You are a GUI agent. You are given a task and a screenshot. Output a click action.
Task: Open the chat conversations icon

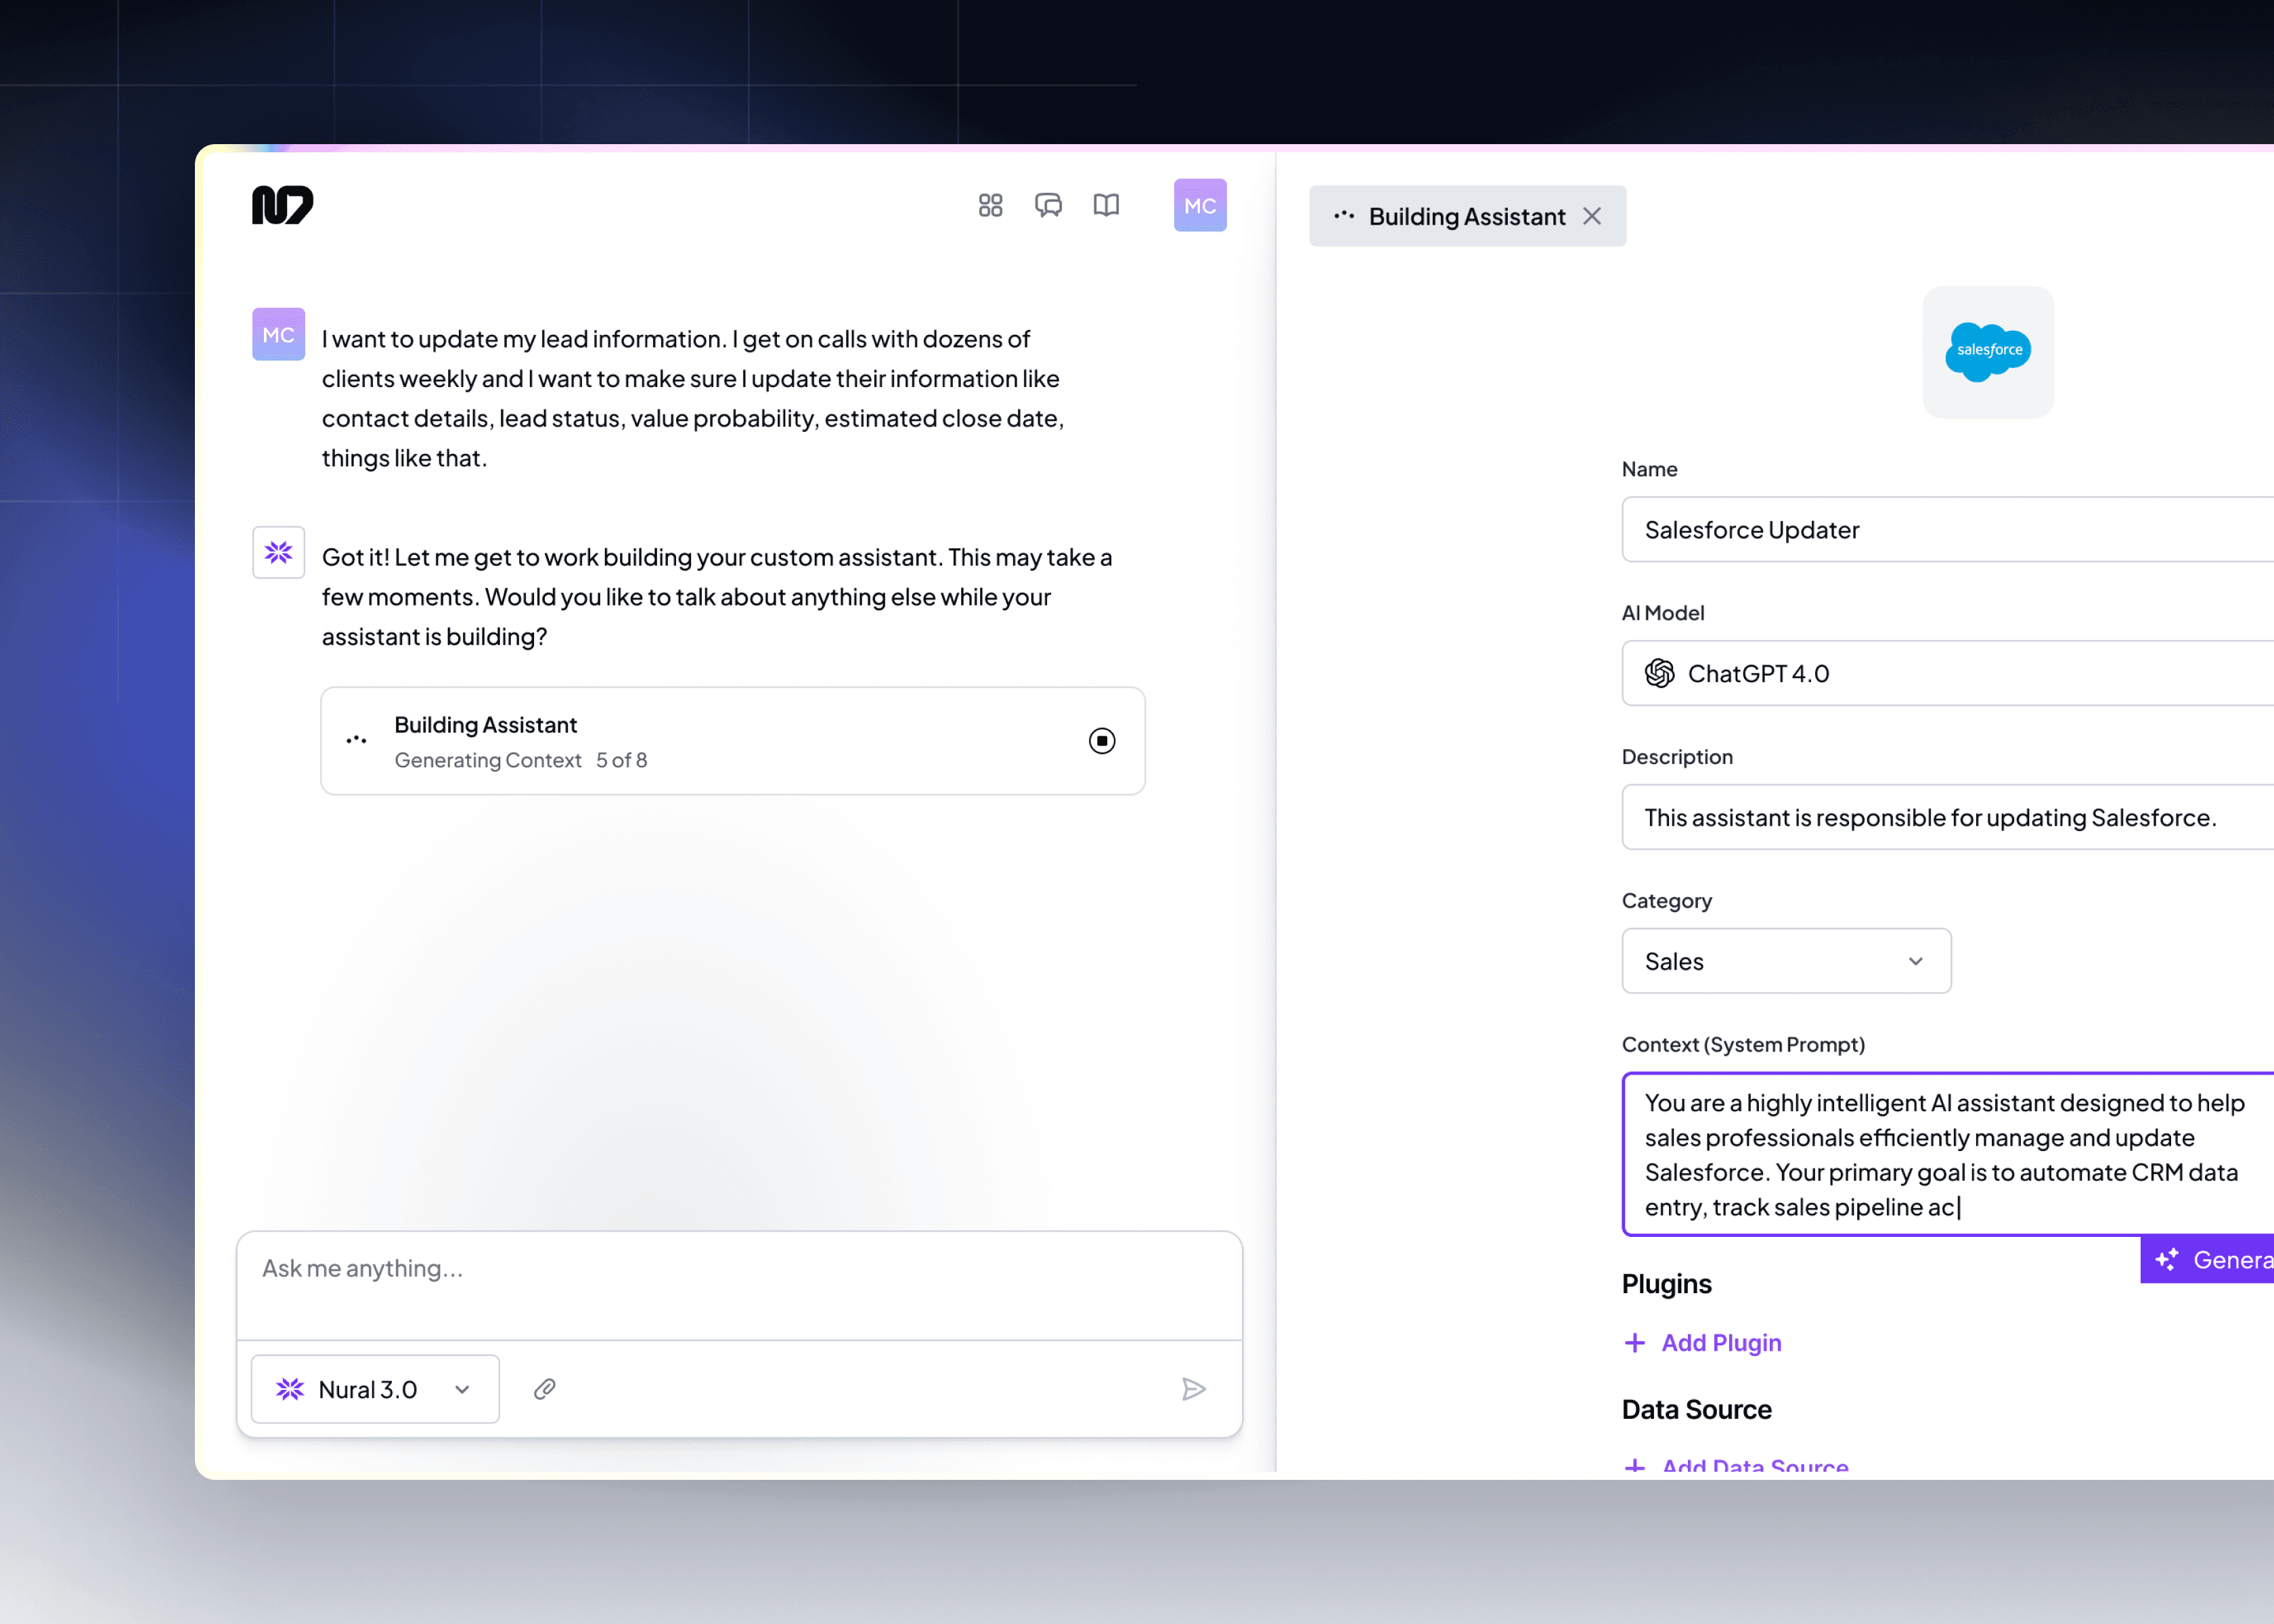(x=1048, y=205)
